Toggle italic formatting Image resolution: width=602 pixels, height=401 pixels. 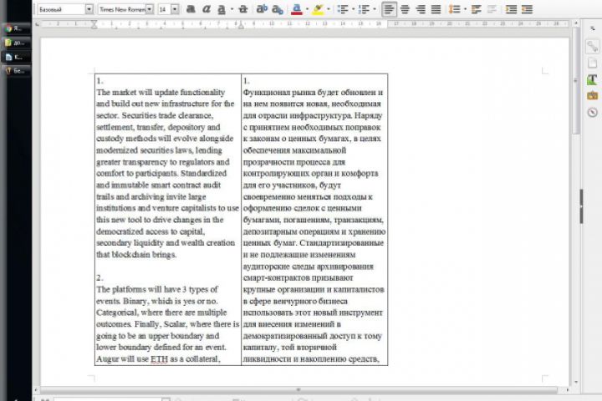click(x=207, y=9)
